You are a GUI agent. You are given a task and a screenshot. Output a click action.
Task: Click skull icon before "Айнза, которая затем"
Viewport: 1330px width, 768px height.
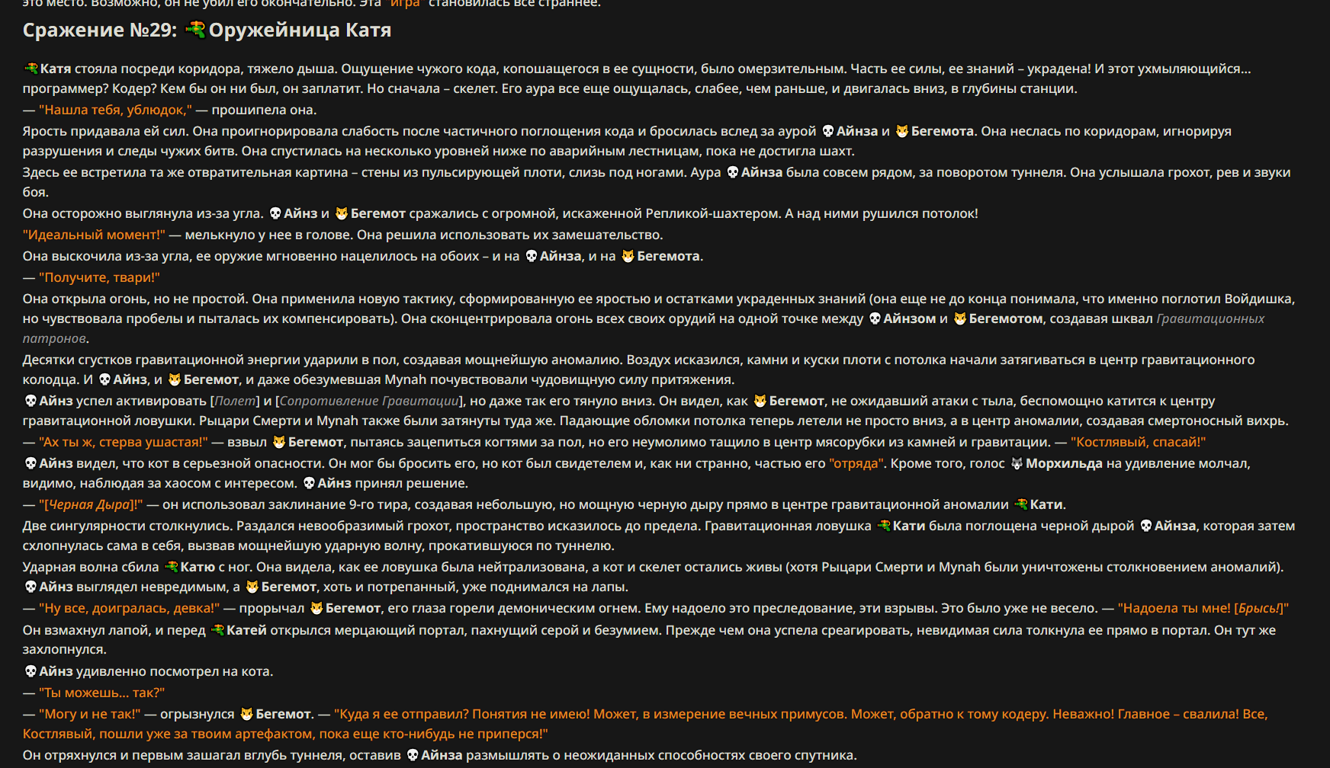(1145, 526)
